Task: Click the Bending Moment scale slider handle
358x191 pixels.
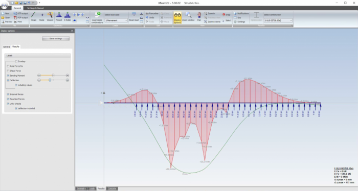Action: tap(53, 75)
